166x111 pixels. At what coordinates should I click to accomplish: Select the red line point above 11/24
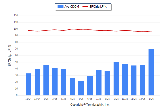point(29,30)
